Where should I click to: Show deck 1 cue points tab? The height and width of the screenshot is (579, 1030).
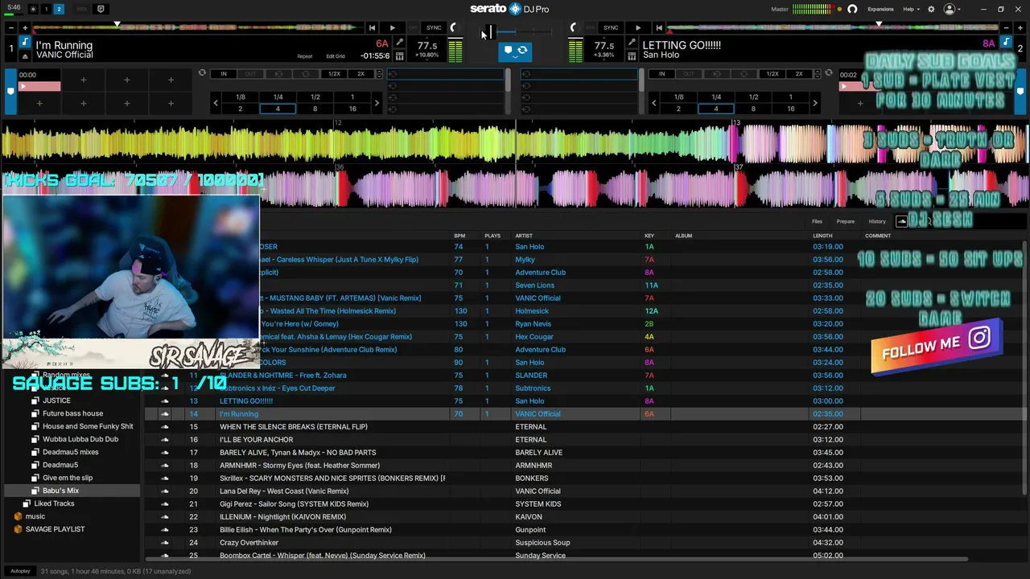[10, 91]
